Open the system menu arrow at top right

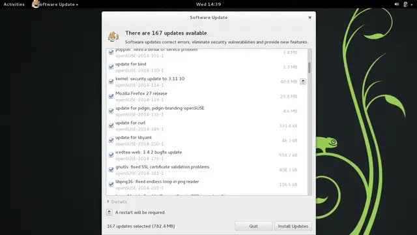click(x=412, y=5)
